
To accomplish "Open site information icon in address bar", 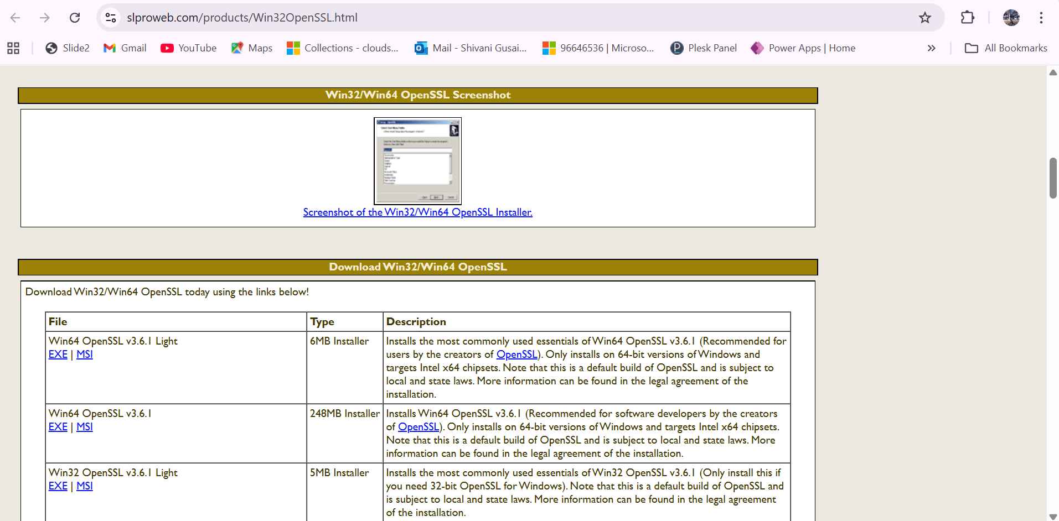I will point(111,18).
